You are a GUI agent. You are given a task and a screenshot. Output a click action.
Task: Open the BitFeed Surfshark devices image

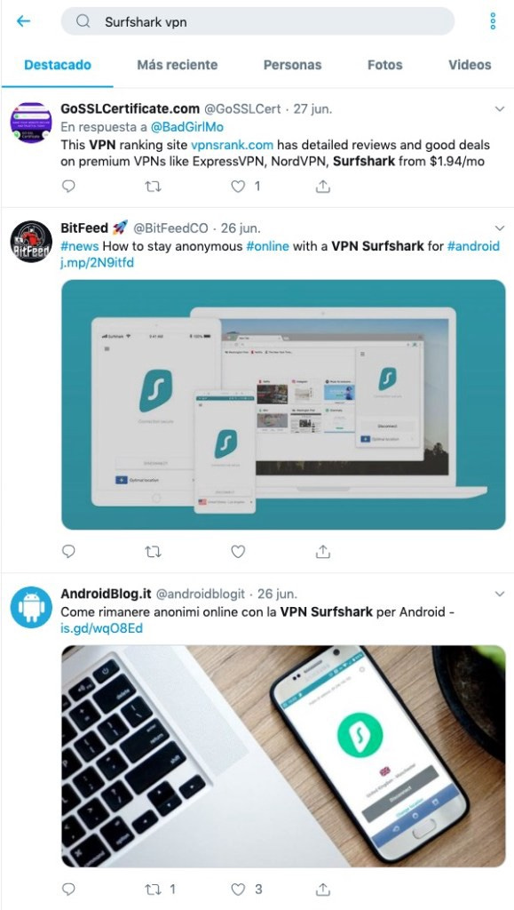pyautogui.click(x=283, y=404)
